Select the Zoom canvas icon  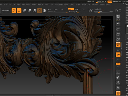(118, 29)
